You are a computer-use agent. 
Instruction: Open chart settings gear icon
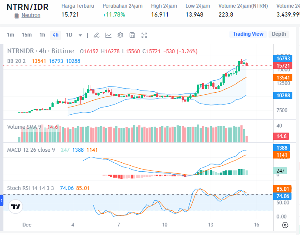120,35
